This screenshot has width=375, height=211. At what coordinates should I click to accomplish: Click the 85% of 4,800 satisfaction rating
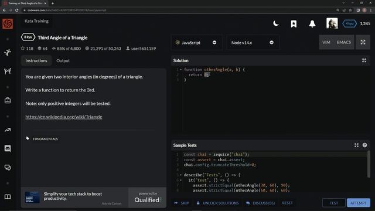66,49
